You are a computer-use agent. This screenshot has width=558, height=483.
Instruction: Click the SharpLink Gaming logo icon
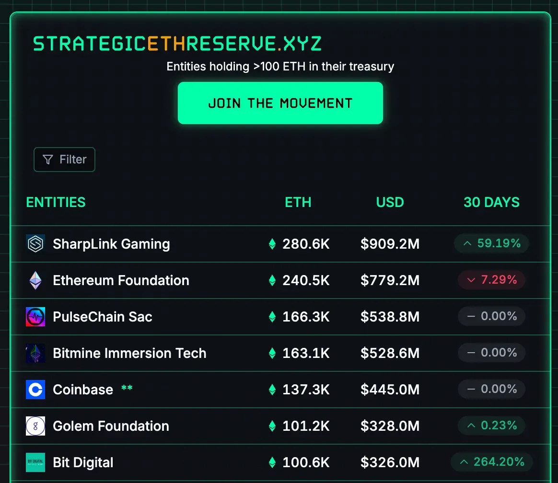click(35, 244)
